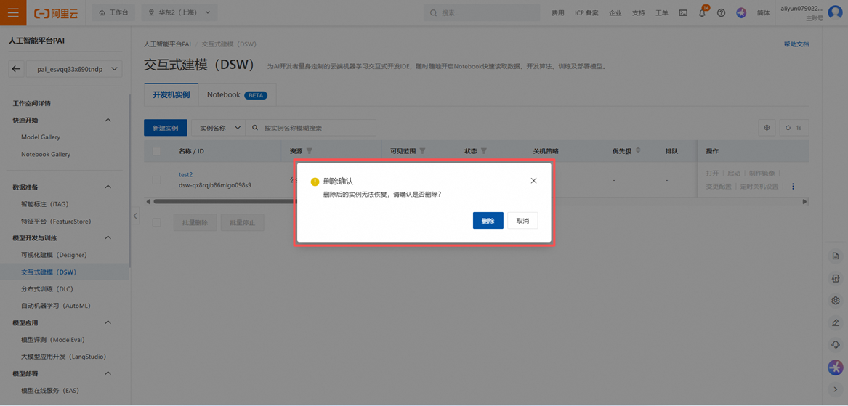The height and width of the screenshot is (406, 848).
Task: Open the right sidebar settings gear
Action: [836, 301]
